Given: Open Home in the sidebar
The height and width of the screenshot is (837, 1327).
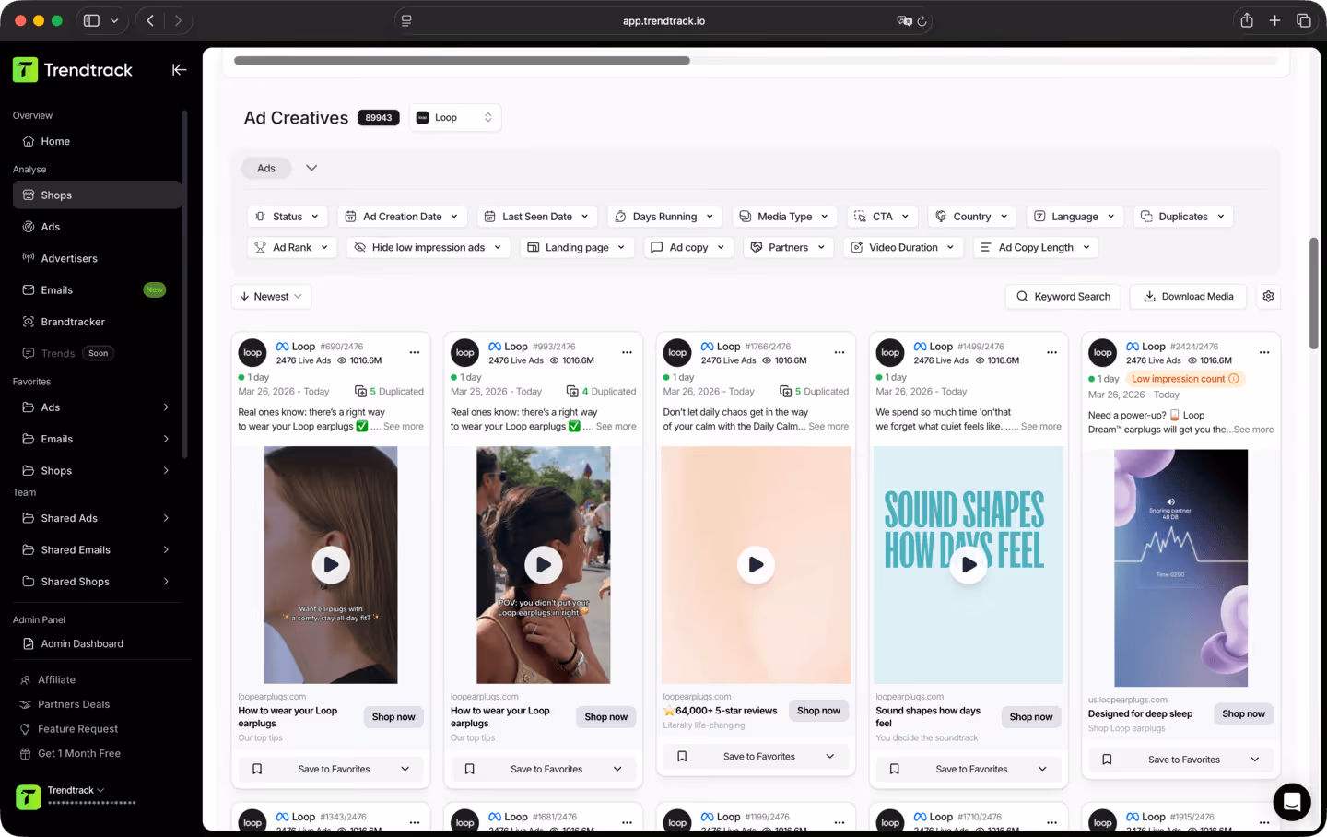Looking at the screenshot, I should click(x=56, y=141).
